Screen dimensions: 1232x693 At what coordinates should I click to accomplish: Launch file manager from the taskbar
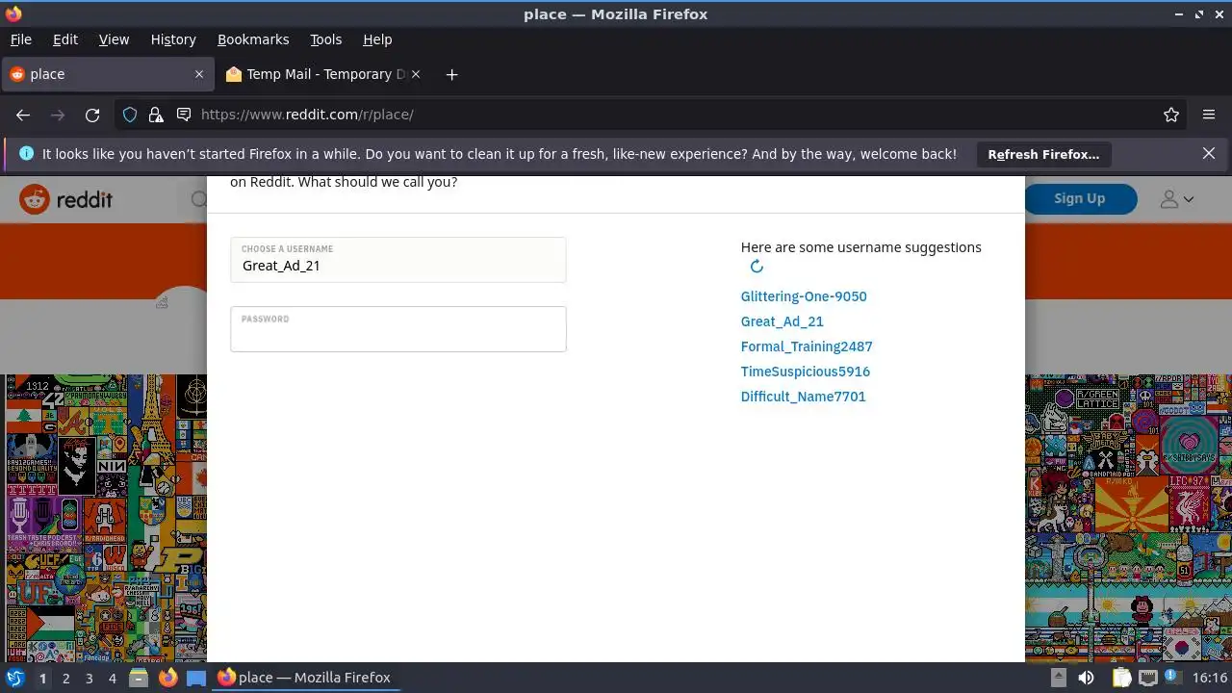click(139, 678)
